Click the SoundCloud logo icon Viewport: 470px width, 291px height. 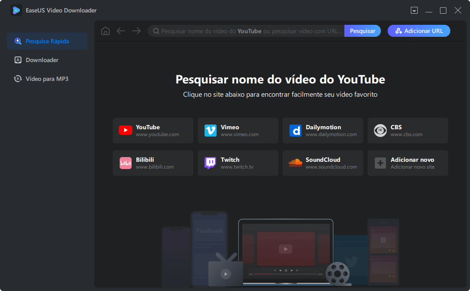coord(295,163)
